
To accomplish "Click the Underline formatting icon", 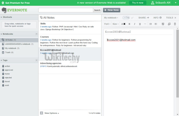I will 140,24.
